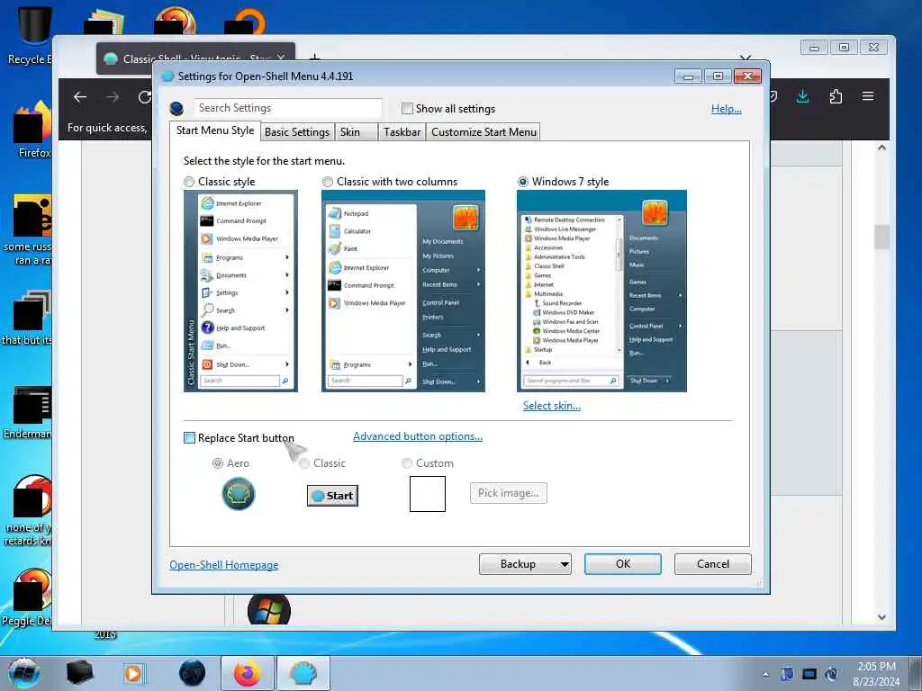Open the Help... link
Screen dimensions: 922x691
(x=727, y=109)
